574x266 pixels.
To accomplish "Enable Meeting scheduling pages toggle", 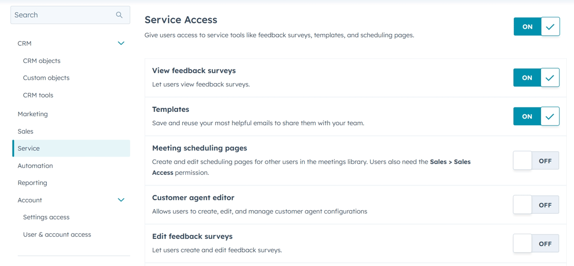I will [x=536, y=161].
